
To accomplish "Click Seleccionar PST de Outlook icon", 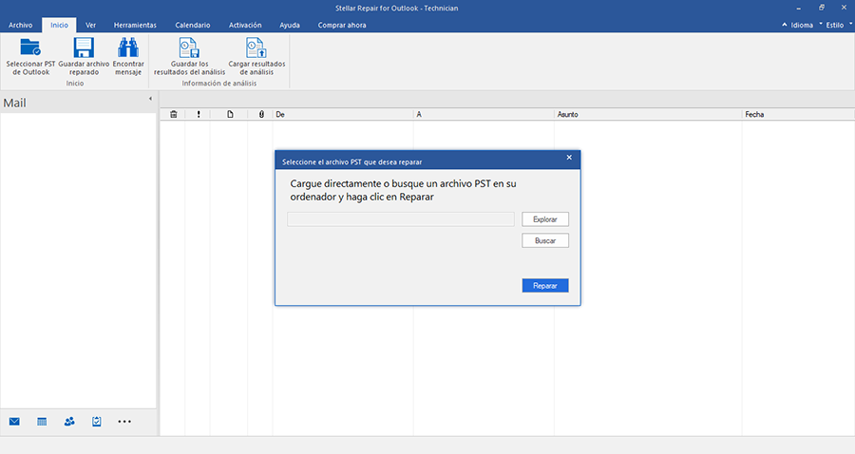I will pyautogui.click(x=30, y=47).
